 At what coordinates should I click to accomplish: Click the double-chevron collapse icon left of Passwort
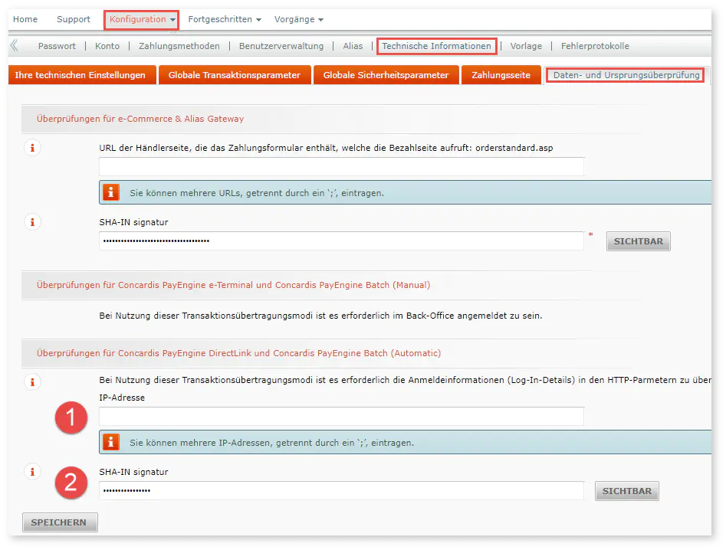click(15, 46)
